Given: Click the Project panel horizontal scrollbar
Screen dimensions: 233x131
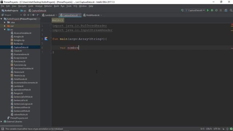Looking at the screenshot, I should pyautogui.click(x=12, y=126).
